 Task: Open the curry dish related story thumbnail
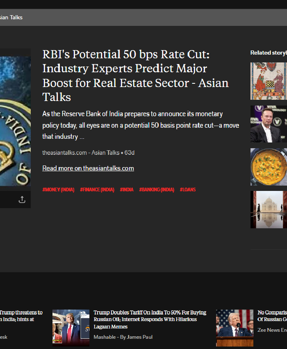[269, 167]
